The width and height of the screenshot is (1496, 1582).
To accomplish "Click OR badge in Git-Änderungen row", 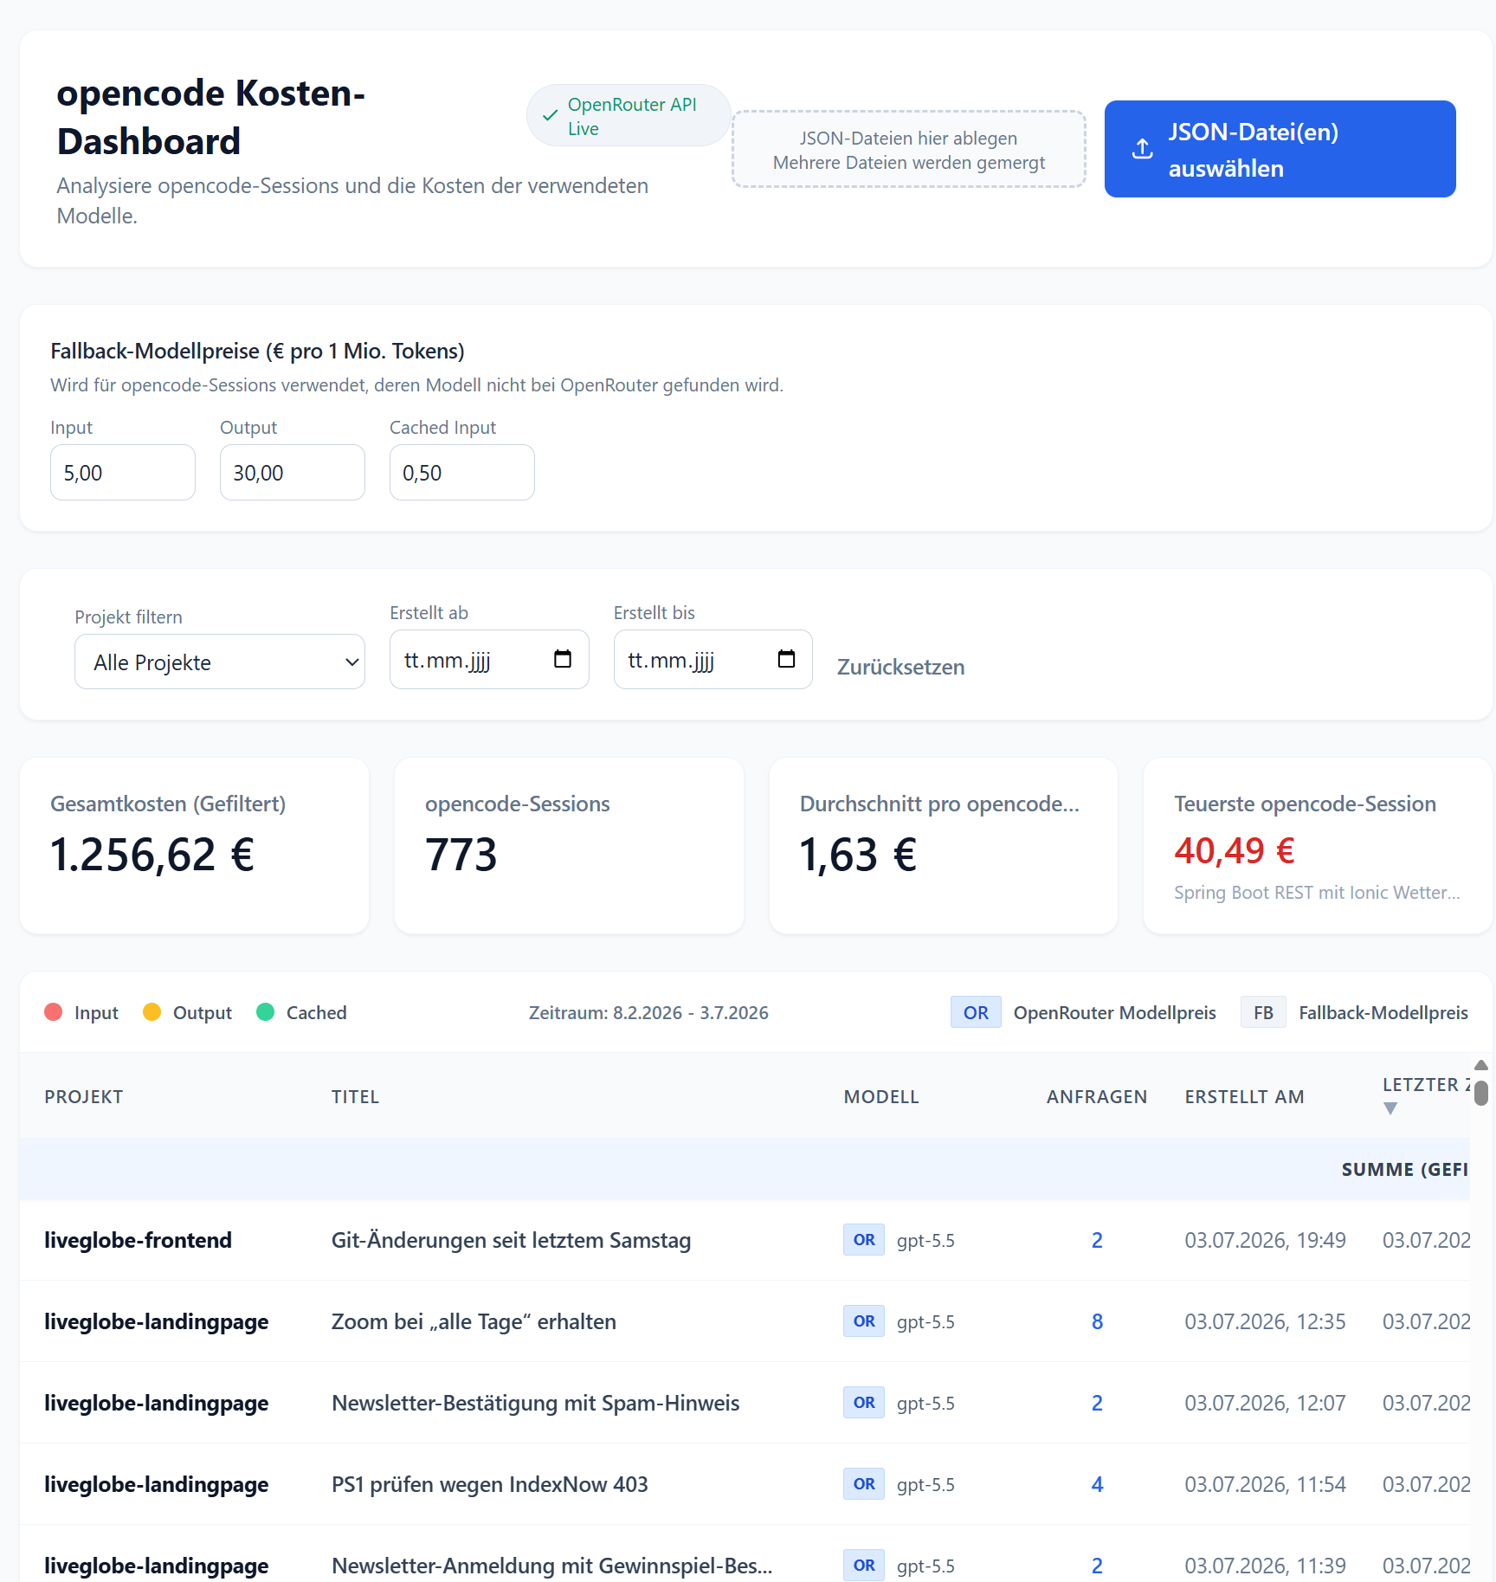I will coord(864,1239).
